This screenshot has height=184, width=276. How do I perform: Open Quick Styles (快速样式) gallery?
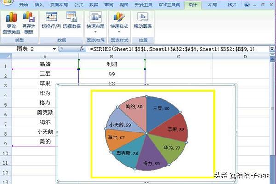coord(119,22)
